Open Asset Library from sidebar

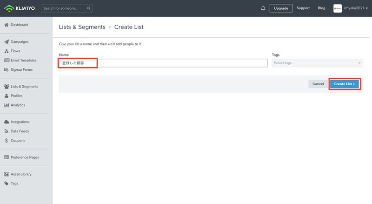click(x=21, y=174)
